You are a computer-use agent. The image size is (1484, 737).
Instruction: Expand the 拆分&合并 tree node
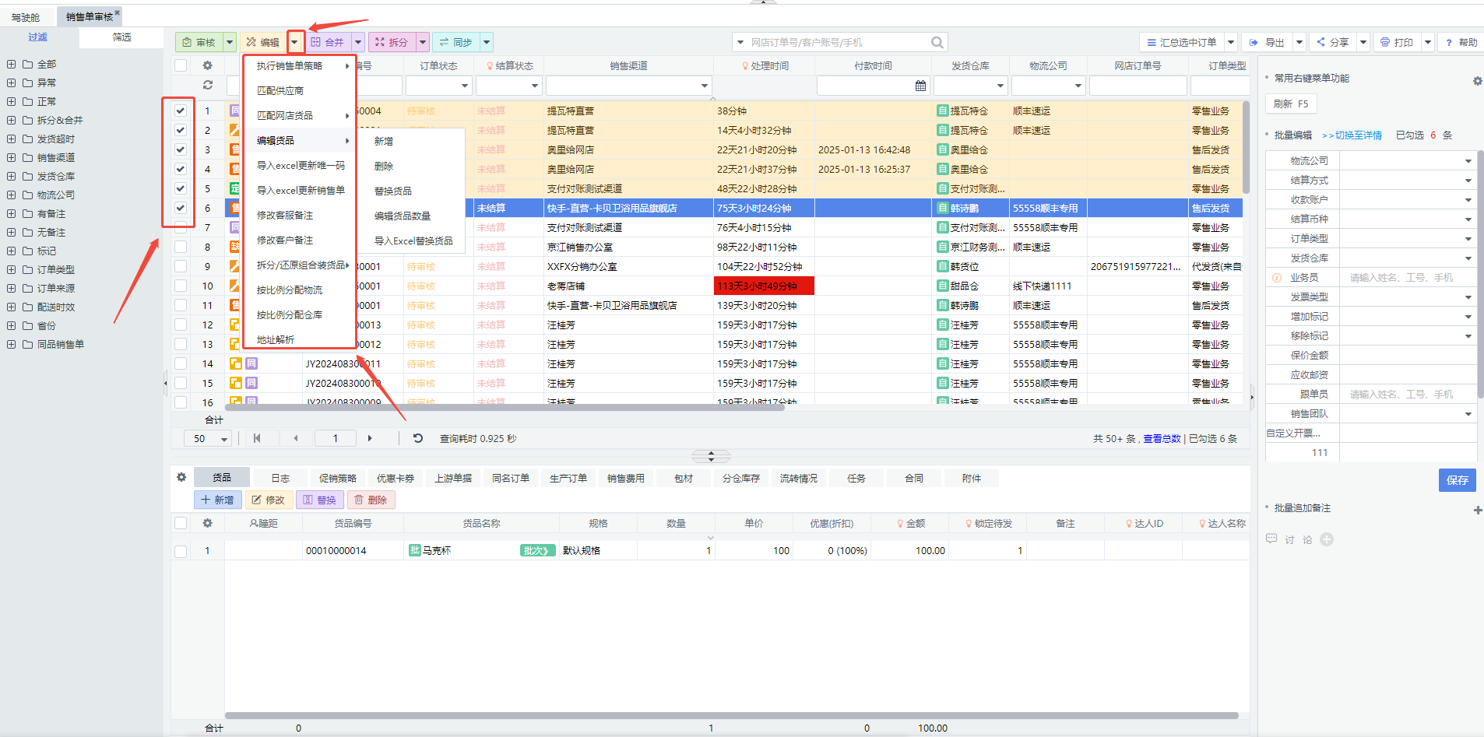11,120
